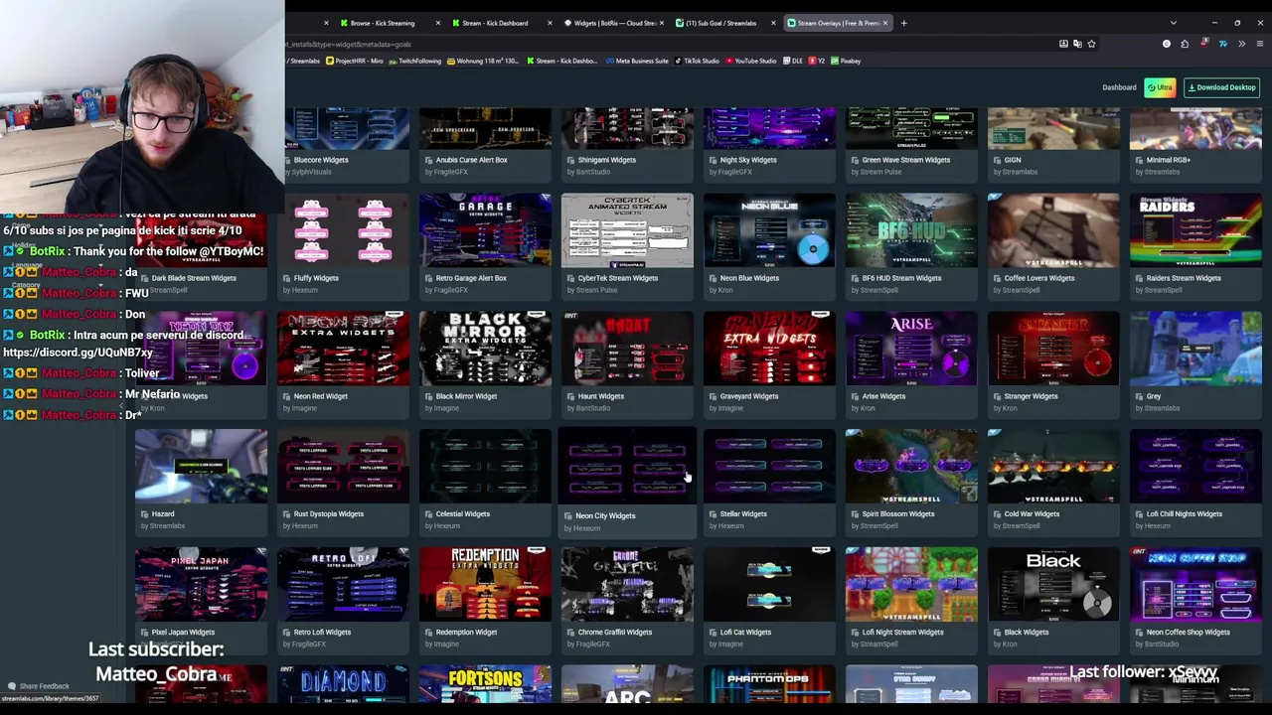1272x715 pixels.
Task: Open a new browser tab
Action: coord(903,23)
